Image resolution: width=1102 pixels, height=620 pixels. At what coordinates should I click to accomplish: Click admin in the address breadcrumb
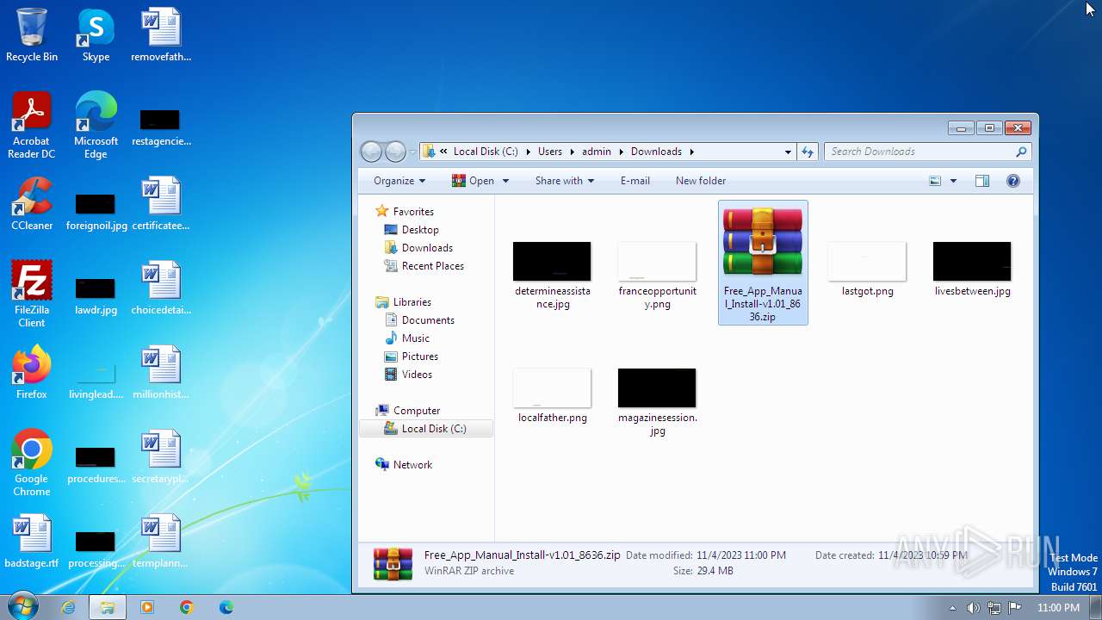597,152
